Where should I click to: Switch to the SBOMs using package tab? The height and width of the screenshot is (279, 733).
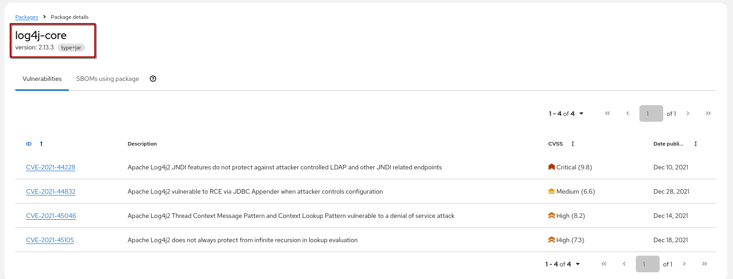[108, 78]
